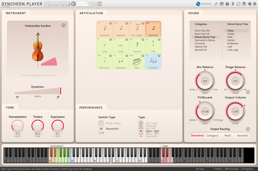This screenshot has width=258, height=171.
Task: Choose Mod-Wheel switch-type label
Action: (113, 123)
